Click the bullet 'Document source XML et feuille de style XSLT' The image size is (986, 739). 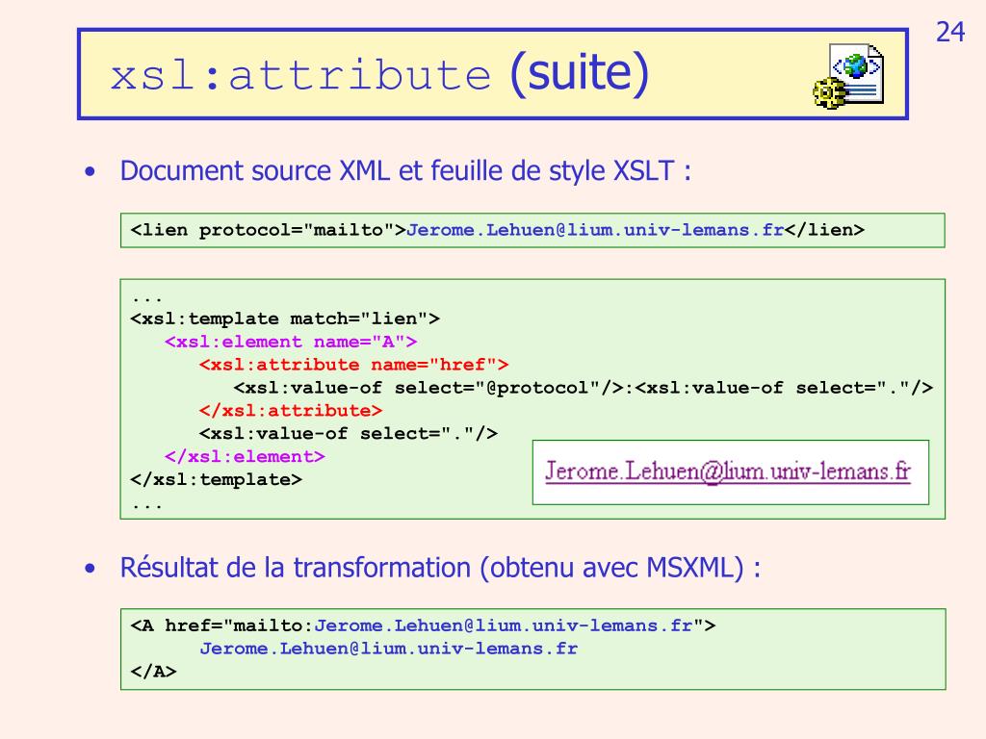(405, 171)
